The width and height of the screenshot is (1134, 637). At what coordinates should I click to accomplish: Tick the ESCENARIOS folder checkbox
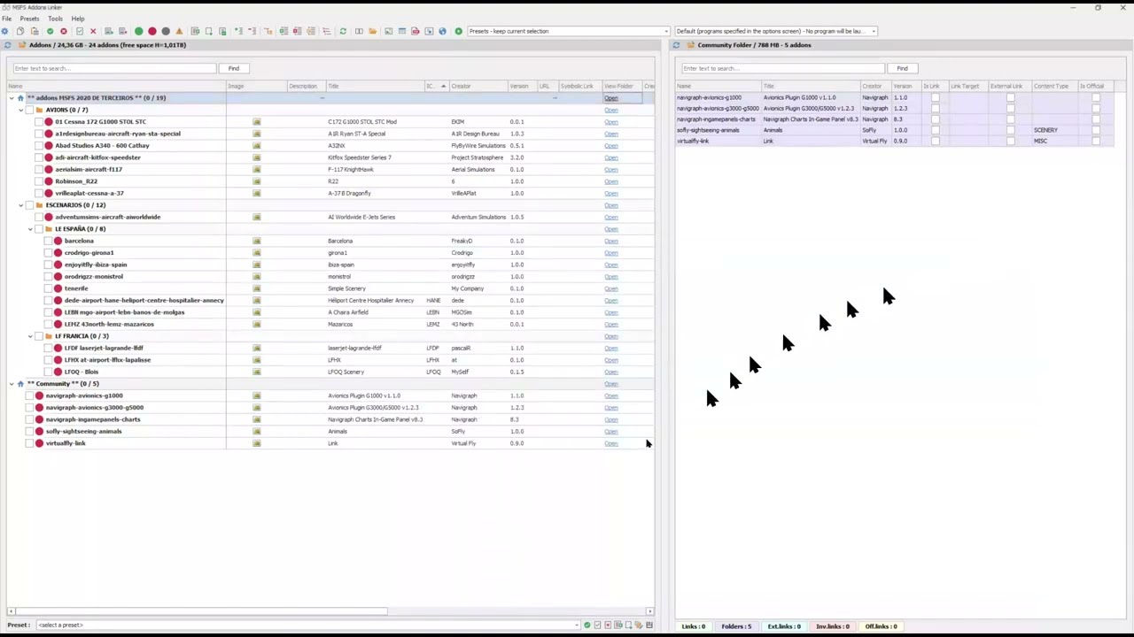point(29,205)
